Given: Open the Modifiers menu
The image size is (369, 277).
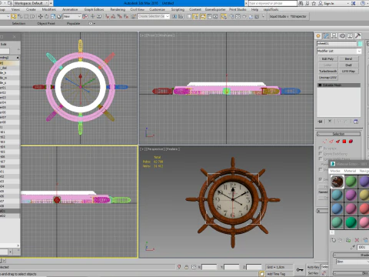Looking at the screenshot, I should [x=48, y=9].
